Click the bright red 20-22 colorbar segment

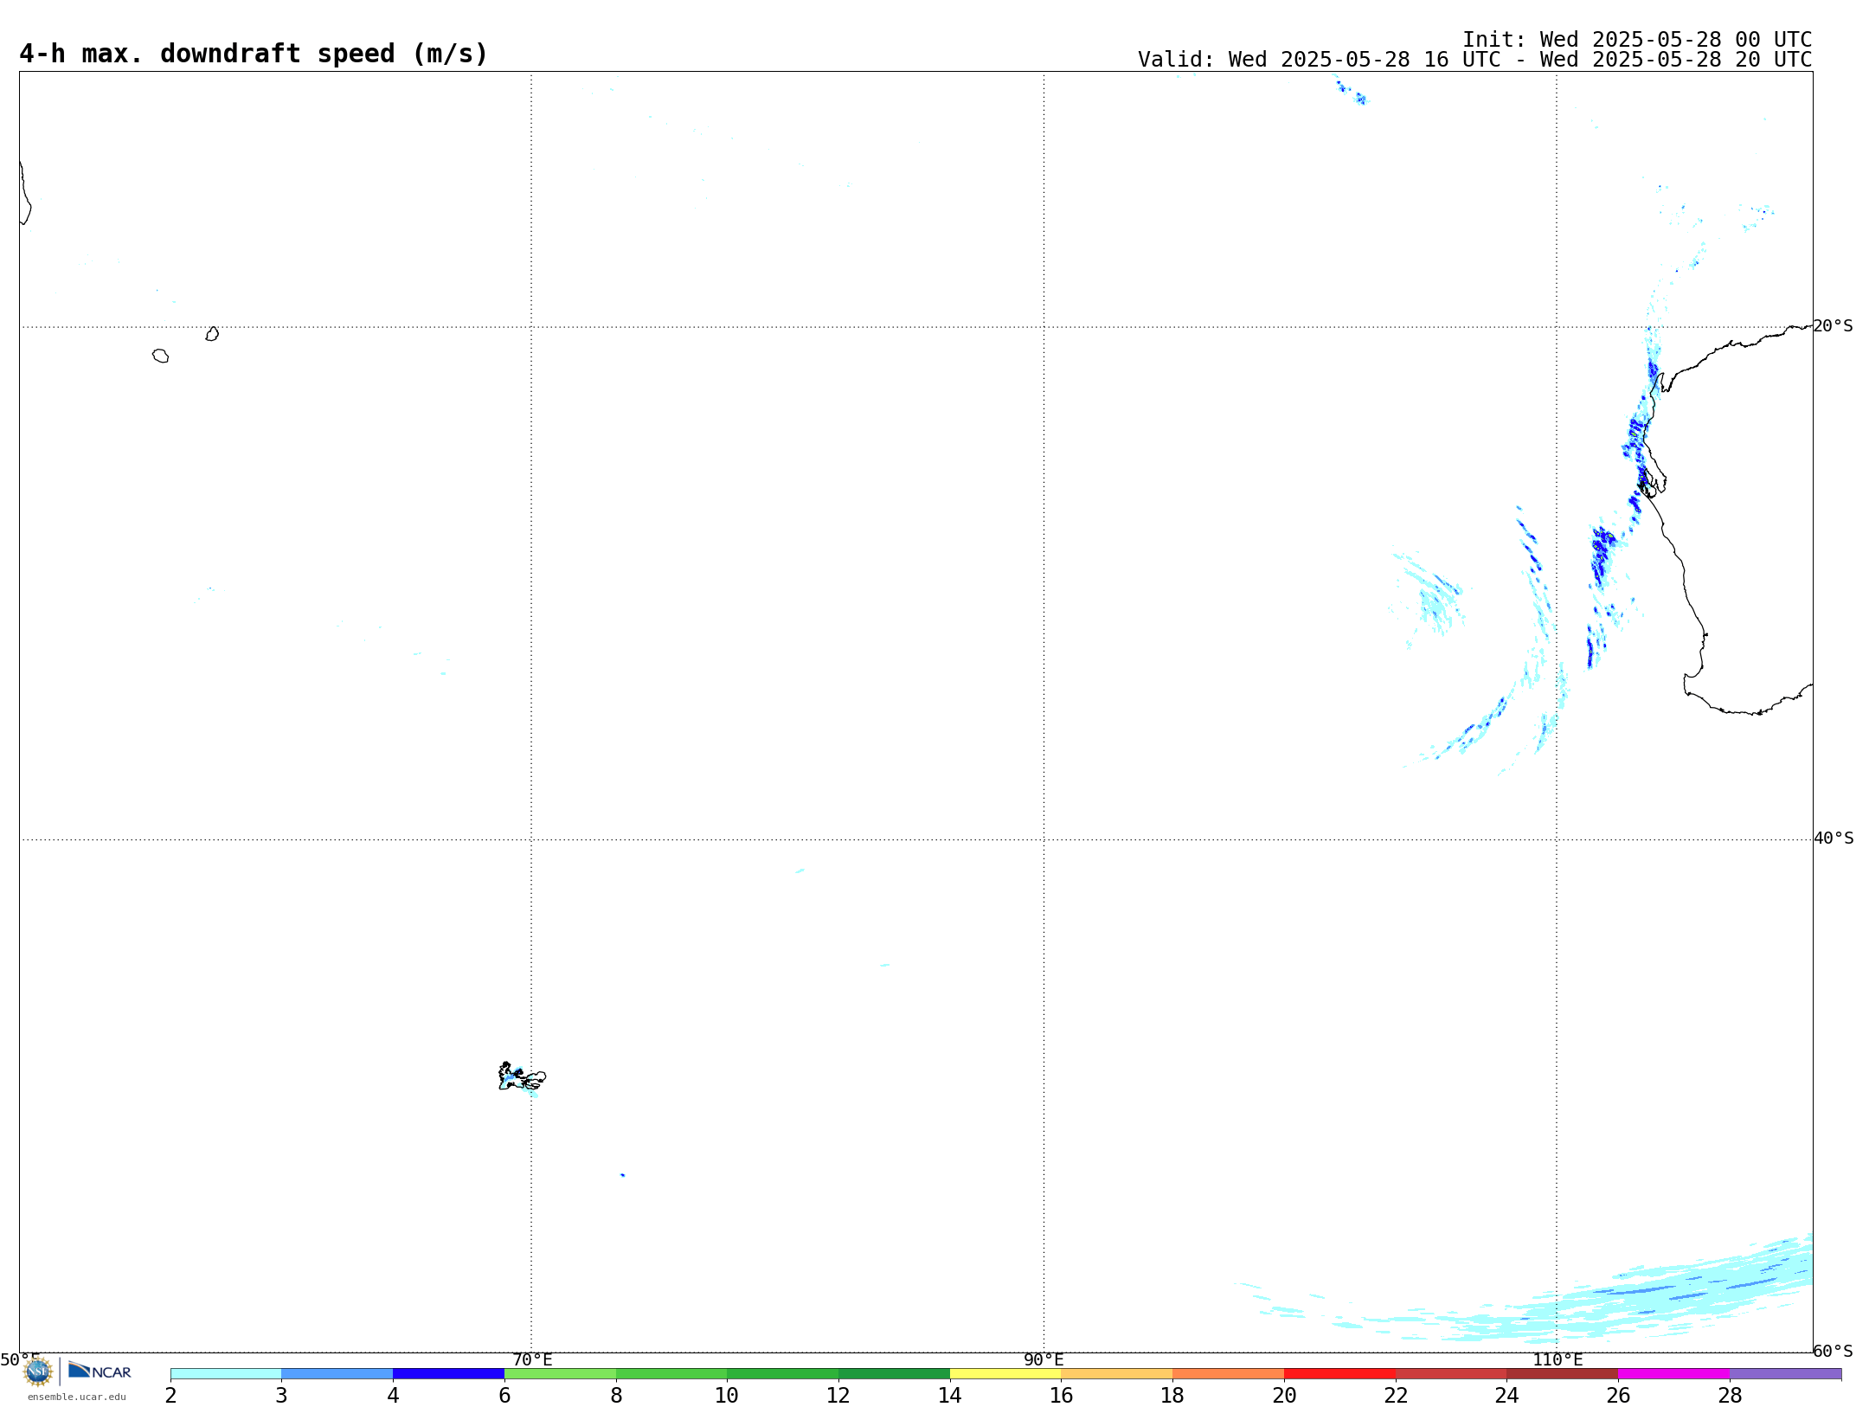coord(1339,1374)
